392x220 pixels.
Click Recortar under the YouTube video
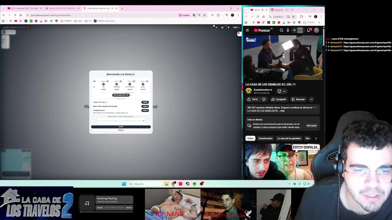point(298,99)
